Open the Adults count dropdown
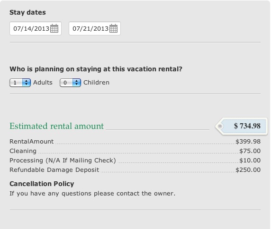Image resolution: width=271 pixels, height=229 pixels. click(x=20, y=83)
